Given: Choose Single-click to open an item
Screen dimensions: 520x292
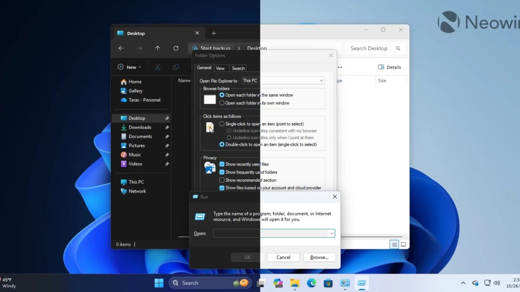Looking at the screenshot, I should click(261, 124).
